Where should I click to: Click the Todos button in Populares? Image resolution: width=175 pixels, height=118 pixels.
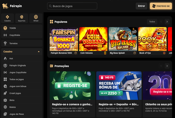(x=152, y=22)
